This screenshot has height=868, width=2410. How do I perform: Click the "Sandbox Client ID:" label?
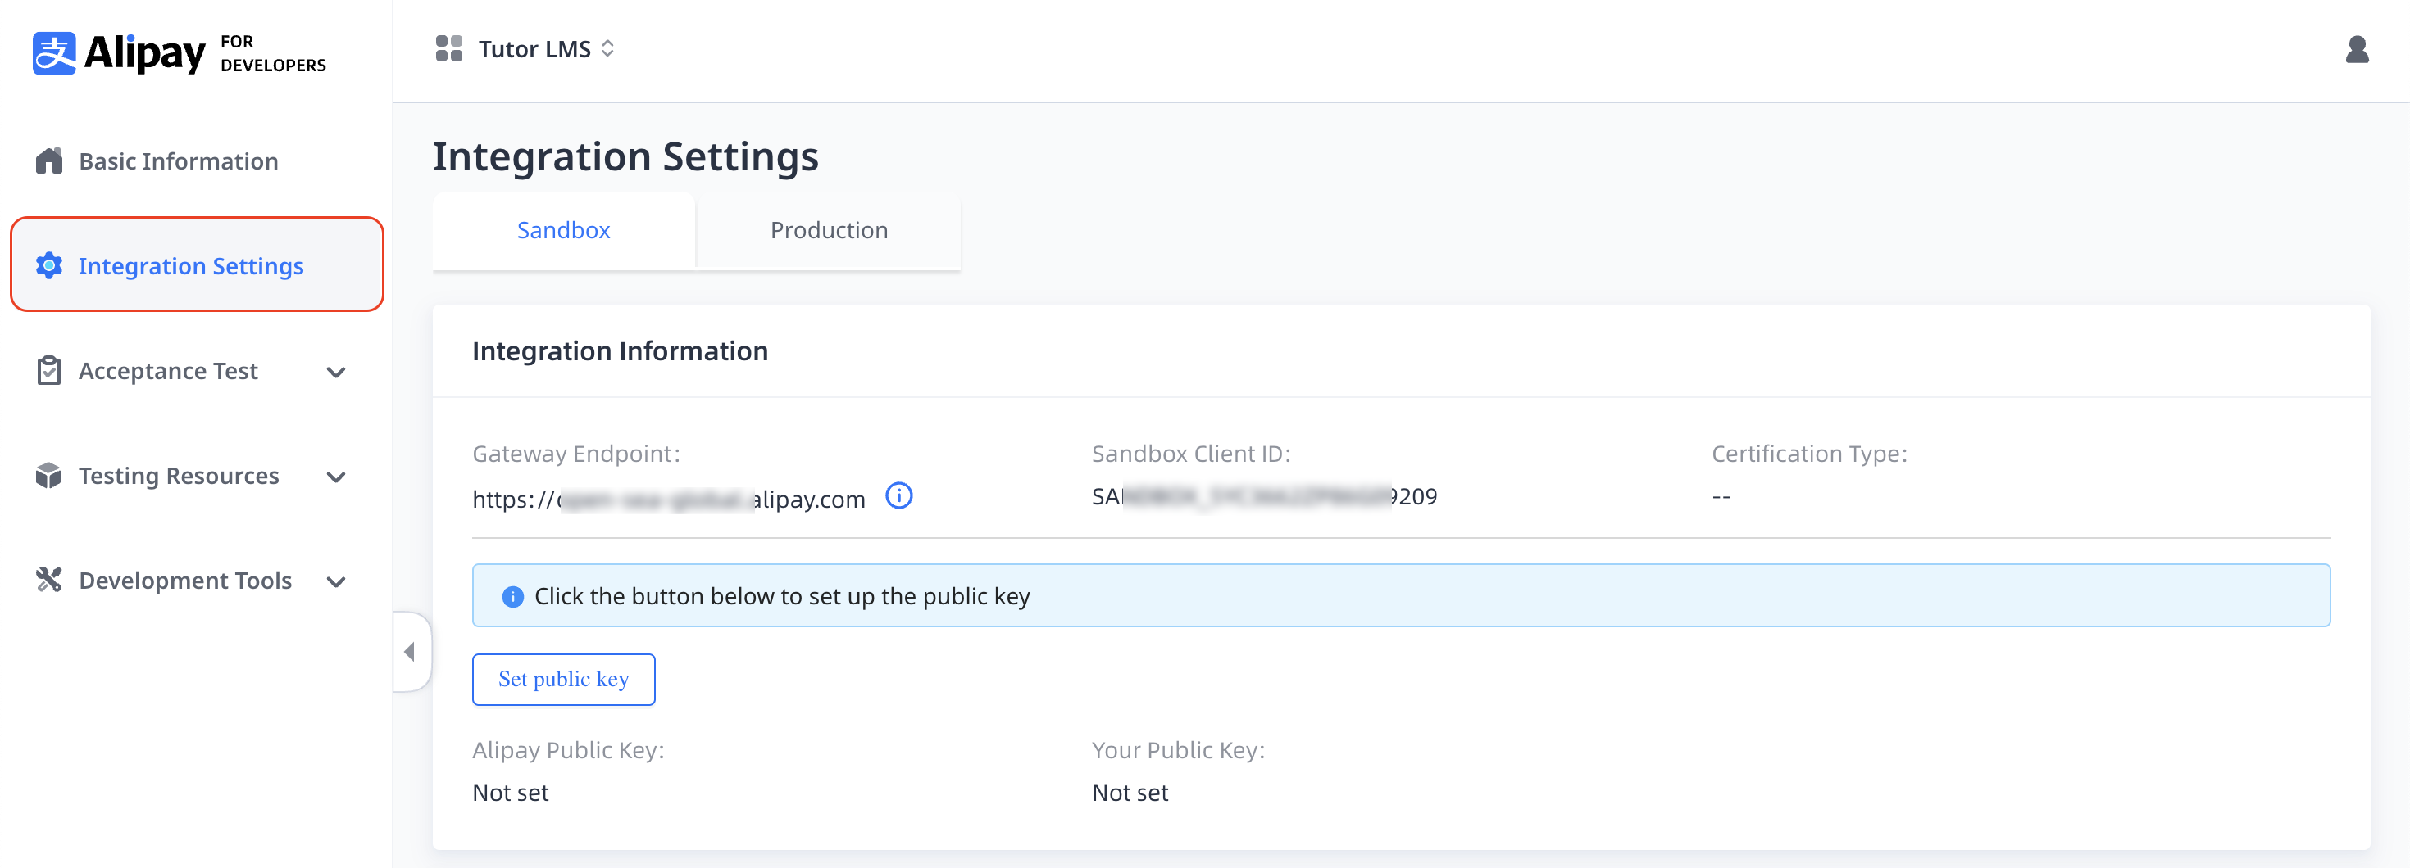(1191, 453)
